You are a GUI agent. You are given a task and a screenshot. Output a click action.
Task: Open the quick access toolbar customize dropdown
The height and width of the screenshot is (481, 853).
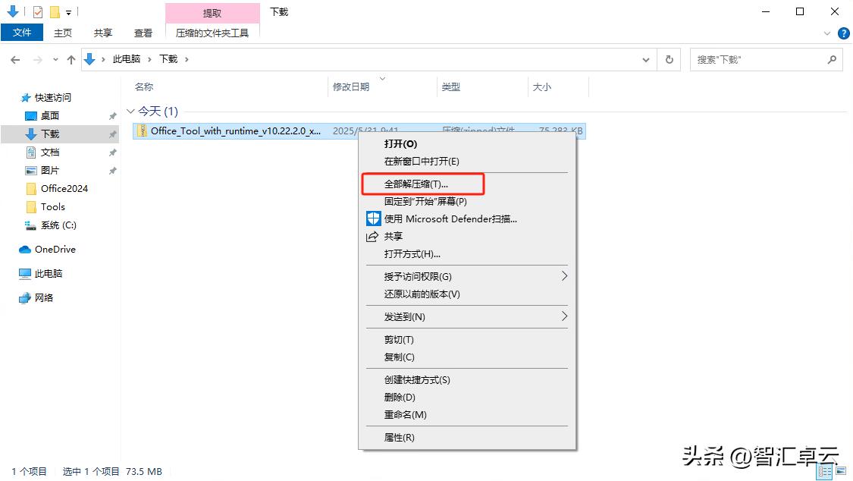click(x=68, y=11)
